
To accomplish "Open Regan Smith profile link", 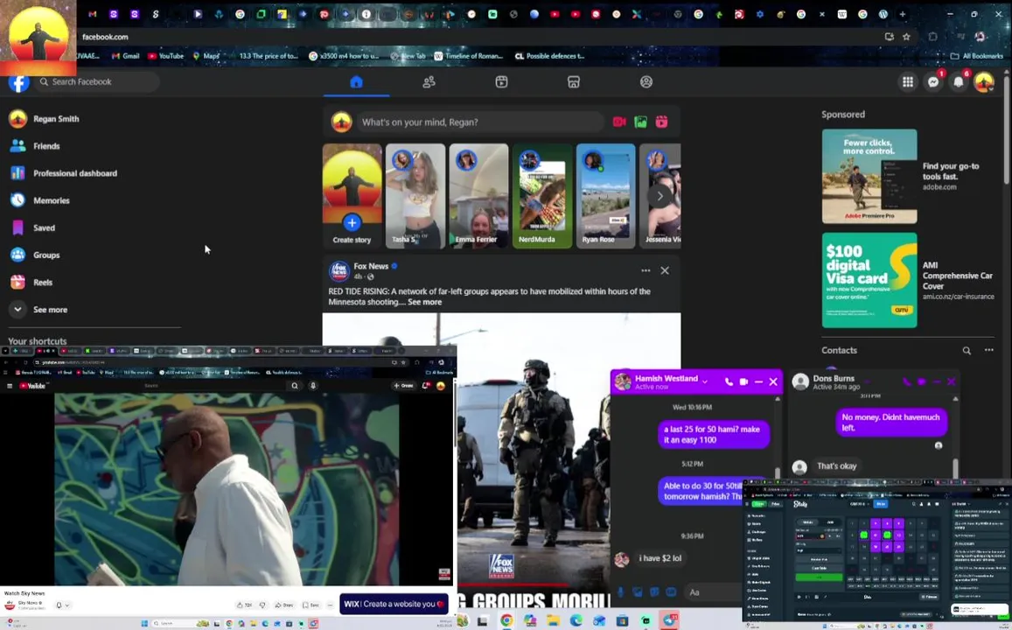I will coord(56,119).
